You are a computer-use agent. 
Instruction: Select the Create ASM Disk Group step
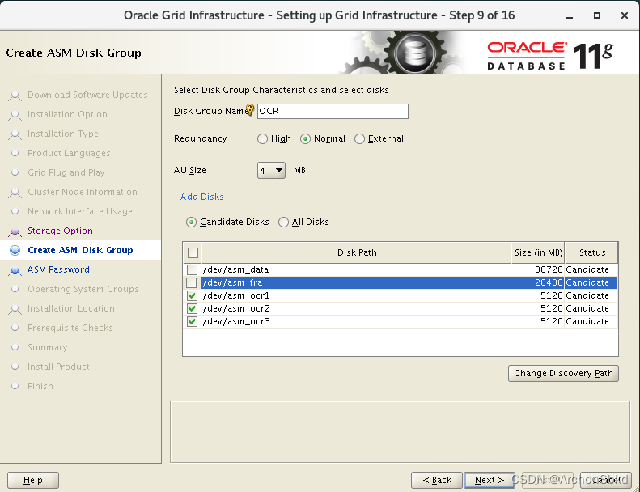pos(80,250)
